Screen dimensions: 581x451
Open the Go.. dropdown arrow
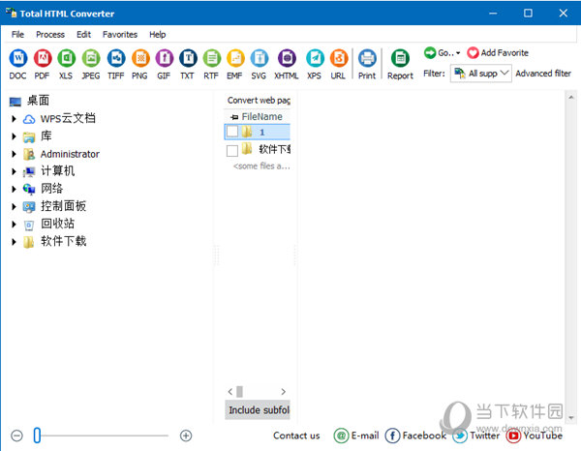458,53
